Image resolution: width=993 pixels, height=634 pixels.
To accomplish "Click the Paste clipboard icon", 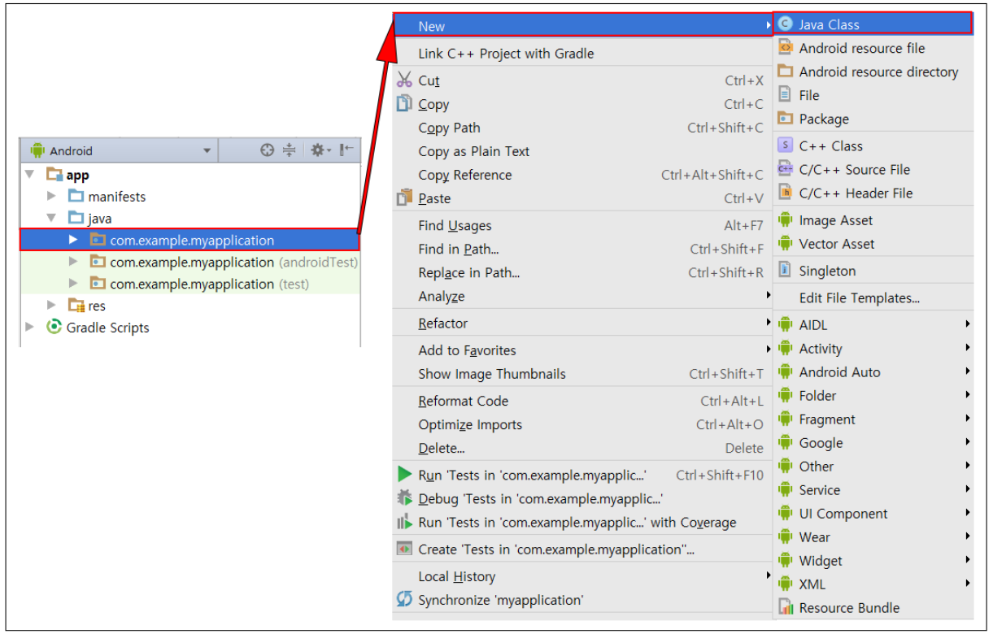I will [404, 198].
